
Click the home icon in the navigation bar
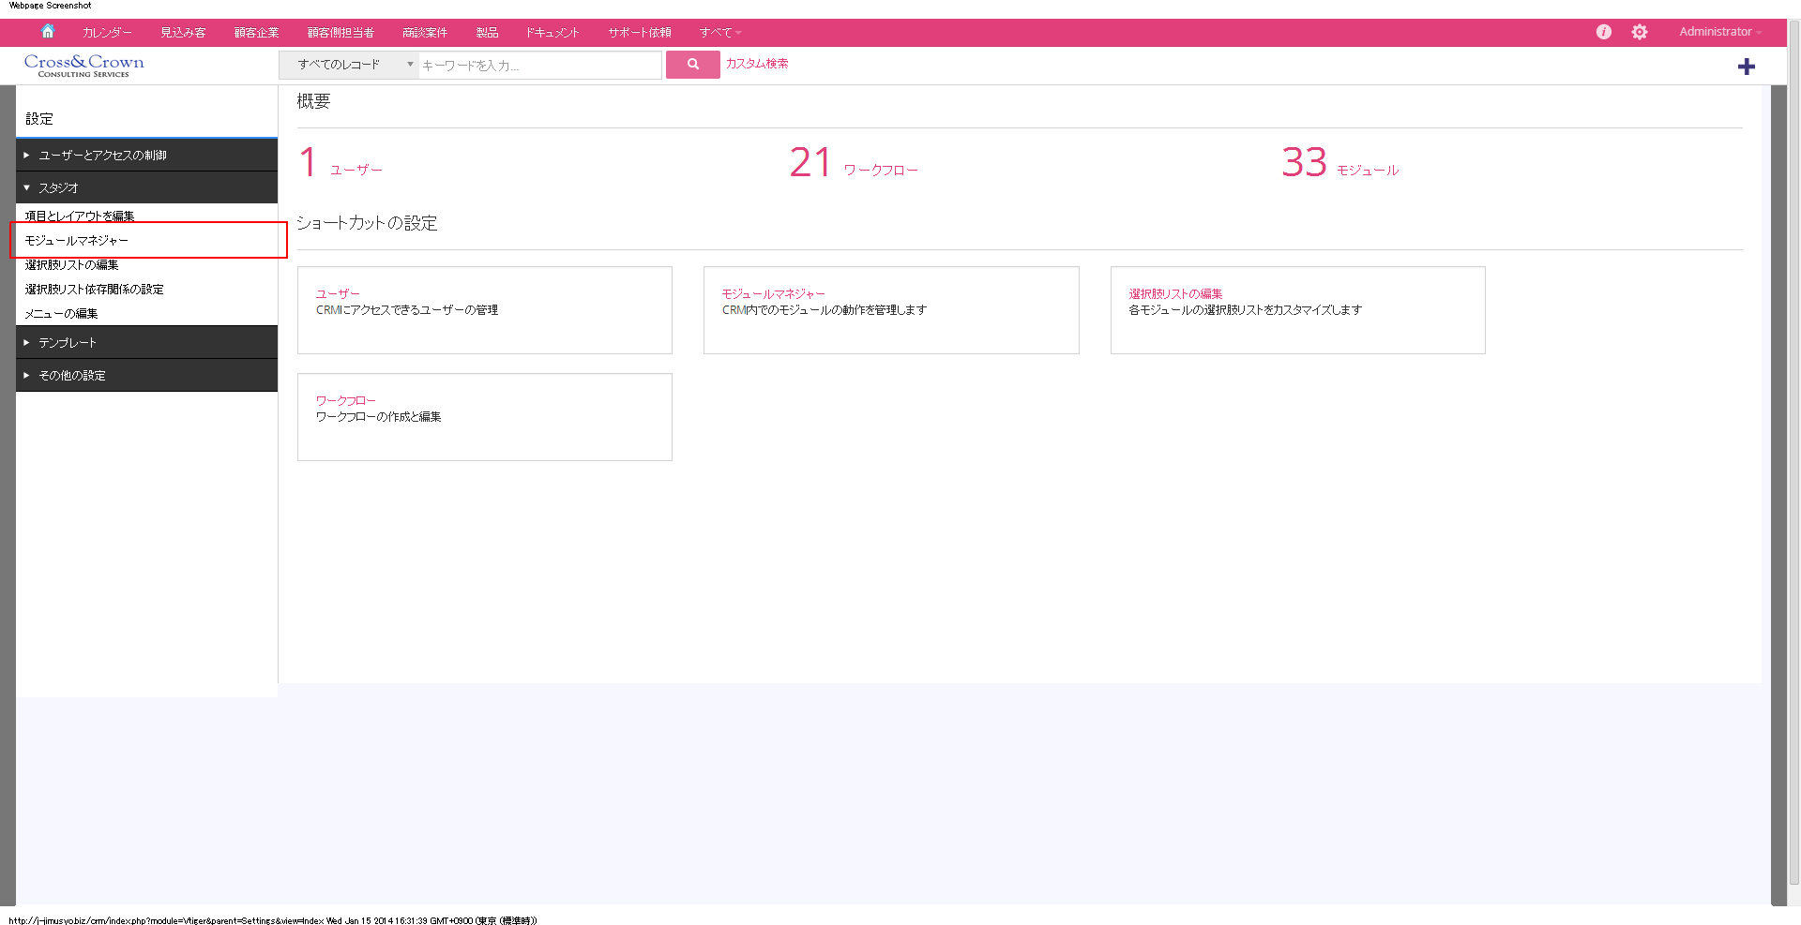tap(47, 31)
